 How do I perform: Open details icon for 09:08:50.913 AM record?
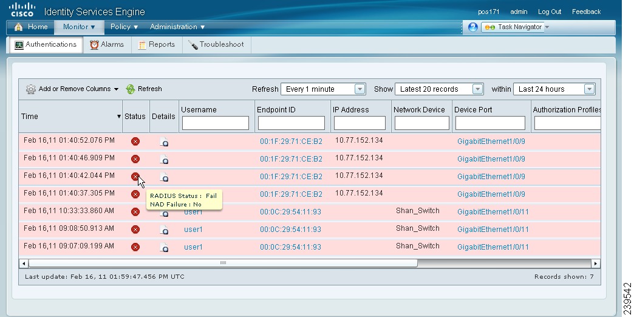click(164, 230)
